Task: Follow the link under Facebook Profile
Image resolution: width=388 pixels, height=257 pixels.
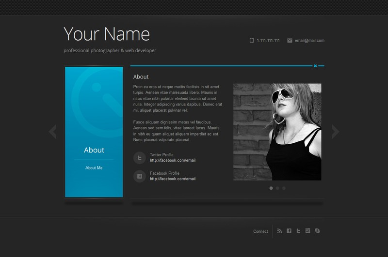Action: (x=173, y=179)
